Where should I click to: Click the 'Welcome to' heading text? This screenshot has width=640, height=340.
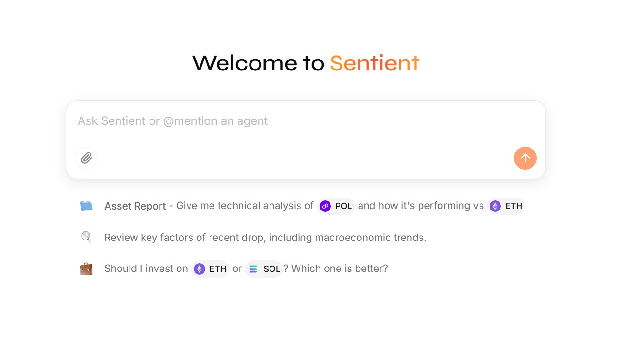pos(258,63)
